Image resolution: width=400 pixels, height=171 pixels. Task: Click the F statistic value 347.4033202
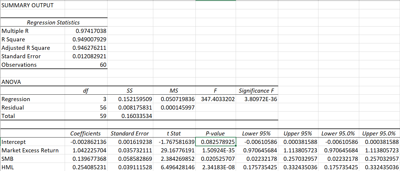218,99
